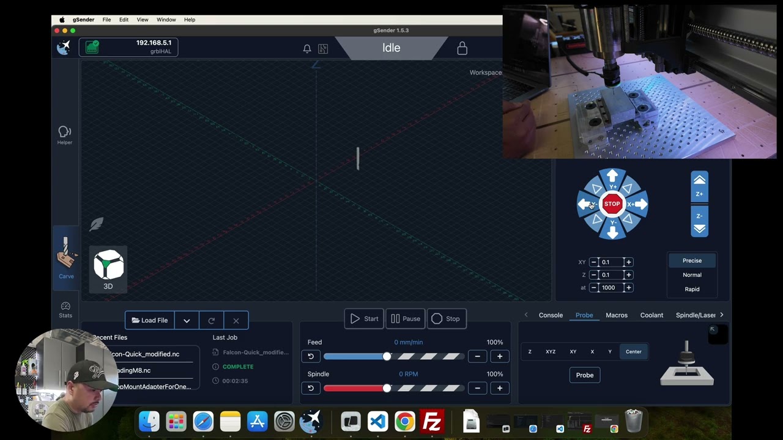The image size is (783, 440).
Task: Click the icon beside the notifications bell
Action: pos(323,48)
